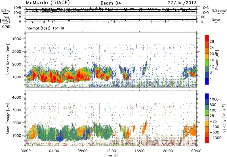227x157 pixels.
Task: Click the '2000' tick on the velocity panel
Action: click(16, 123)
